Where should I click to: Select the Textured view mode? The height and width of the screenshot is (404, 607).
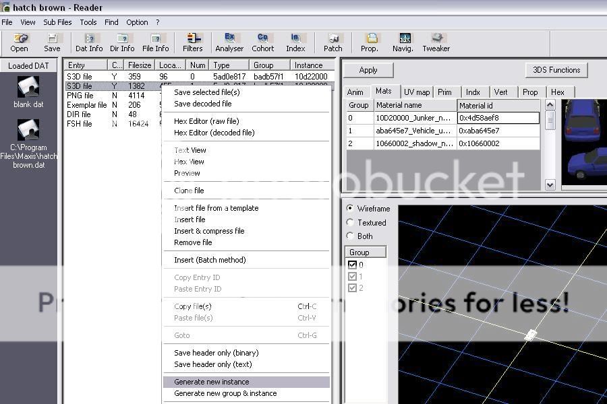350,223
